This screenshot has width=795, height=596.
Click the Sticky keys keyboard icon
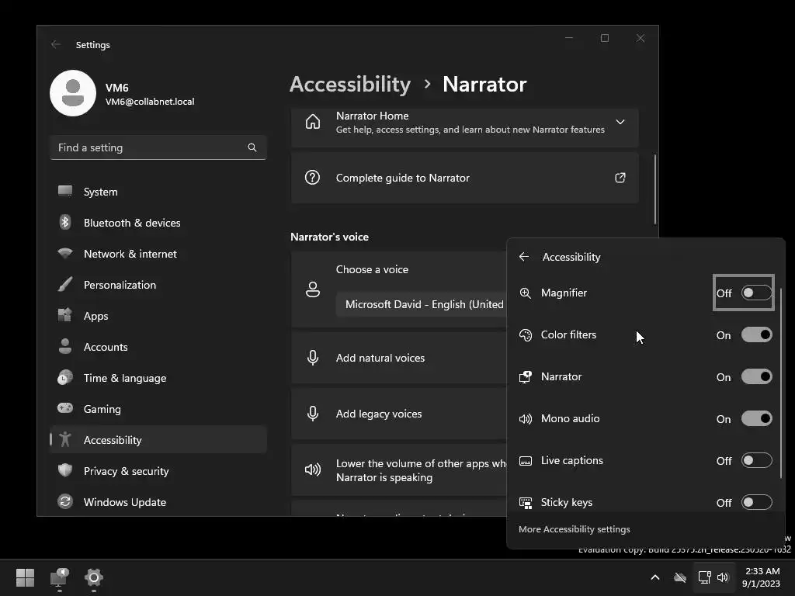click(526, 502)
